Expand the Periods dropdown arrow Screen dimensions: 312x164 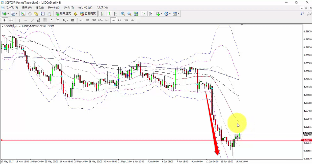point(170,14)
